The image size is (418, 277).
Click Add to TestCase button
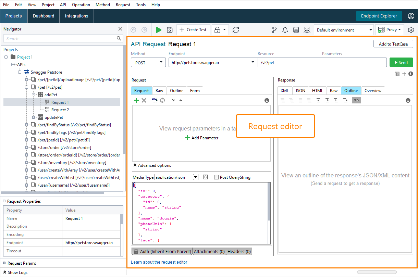click(393, 44)
